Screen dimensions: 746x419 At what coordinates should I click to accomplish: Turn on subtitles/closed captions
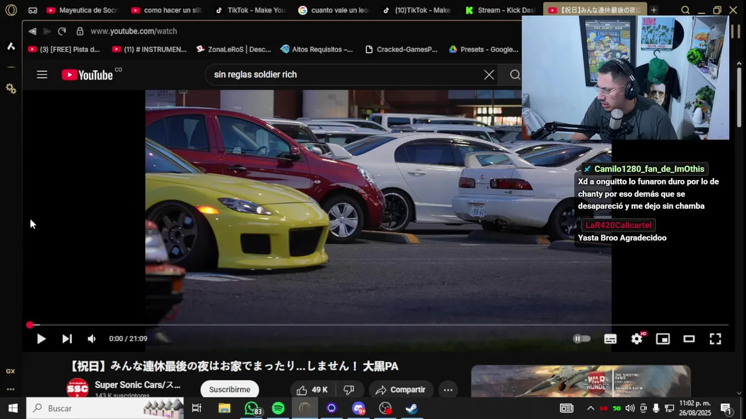pyautogui.click(x=610, y=339)
